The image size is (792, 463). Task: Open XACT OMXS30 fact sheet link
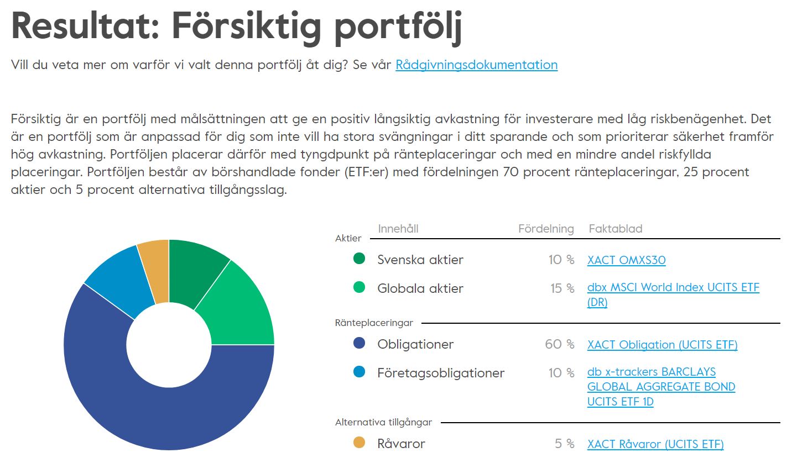coord(626,260)
